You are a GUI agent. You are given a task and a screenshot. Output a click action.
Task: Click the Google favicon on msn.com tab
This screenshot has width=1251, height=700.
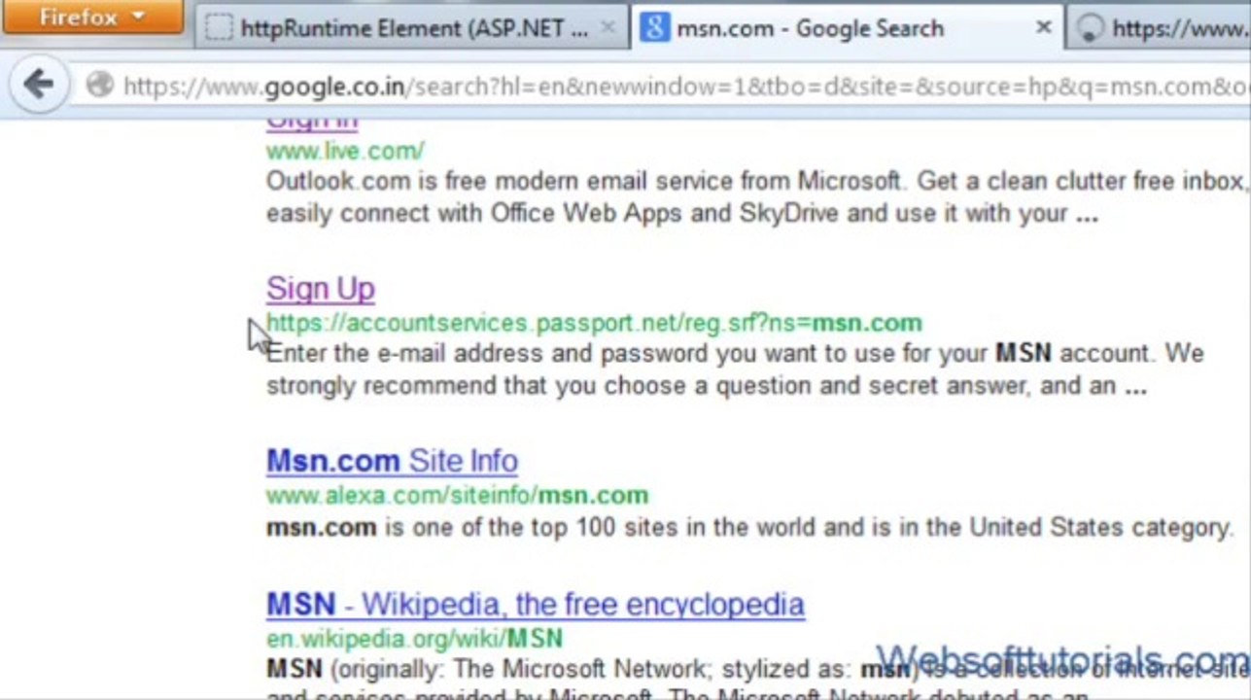coord(654,28)
